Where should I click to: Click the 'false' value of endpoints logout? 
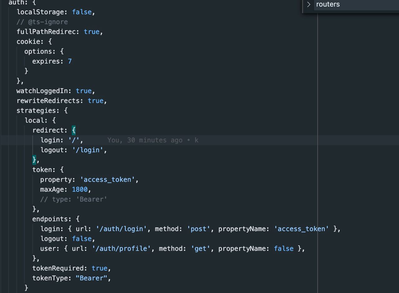(x=82, y=239)
